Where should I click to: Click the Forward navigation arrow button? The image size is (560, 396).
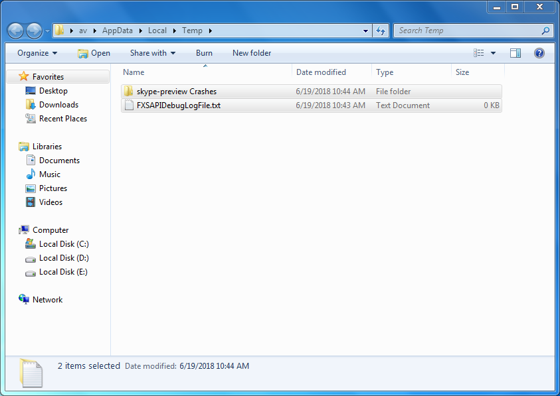coord(34,31)
